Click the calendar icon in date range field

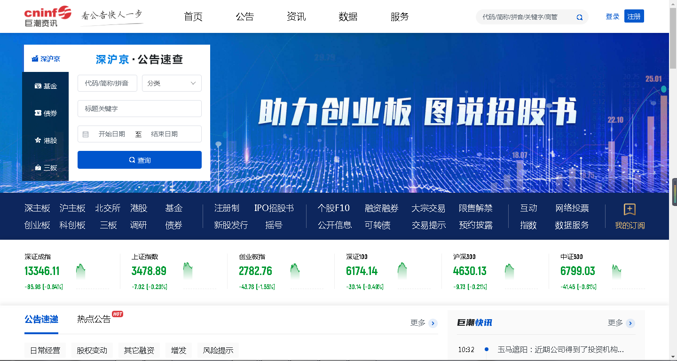pos(86,134)
